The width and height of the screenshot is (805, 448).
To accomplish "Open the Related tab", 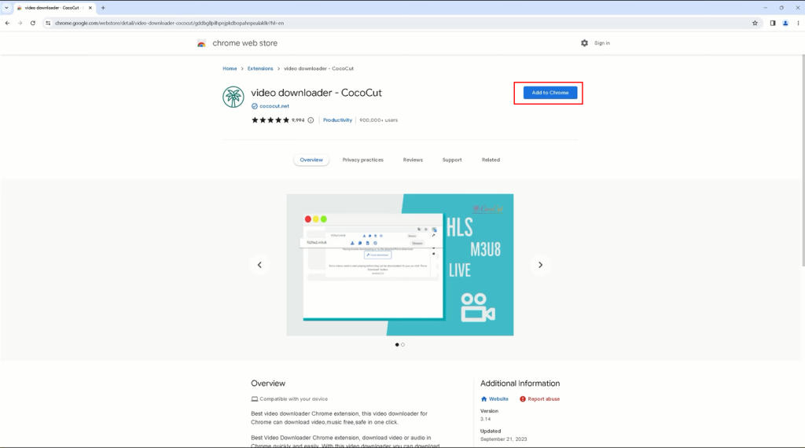I will click(x=491, y=160).
